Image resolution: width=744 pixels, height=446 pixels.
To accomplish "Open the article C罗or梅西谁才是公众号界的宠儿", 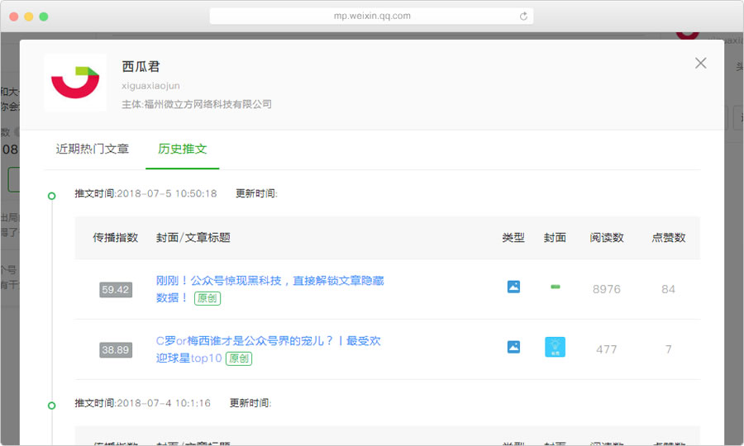I will point(268,341).
